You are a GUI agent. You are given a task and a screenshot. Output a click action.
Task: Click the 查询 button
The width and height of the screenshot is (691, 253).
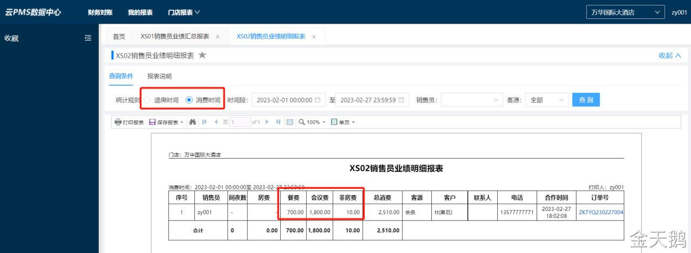586,100
